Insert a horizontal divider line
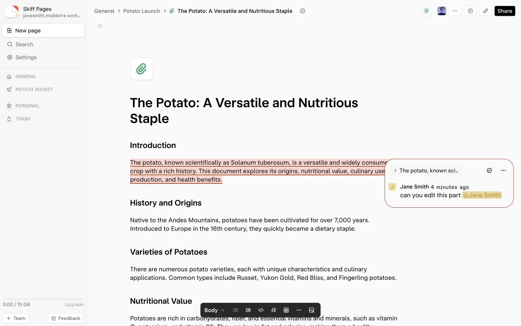 pos(299,310)
